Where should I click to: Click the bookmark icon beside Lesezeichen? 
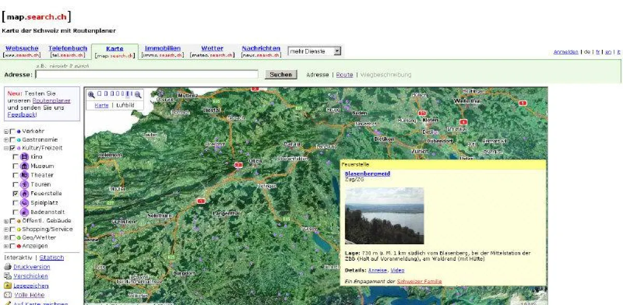(x=8, y=286)
